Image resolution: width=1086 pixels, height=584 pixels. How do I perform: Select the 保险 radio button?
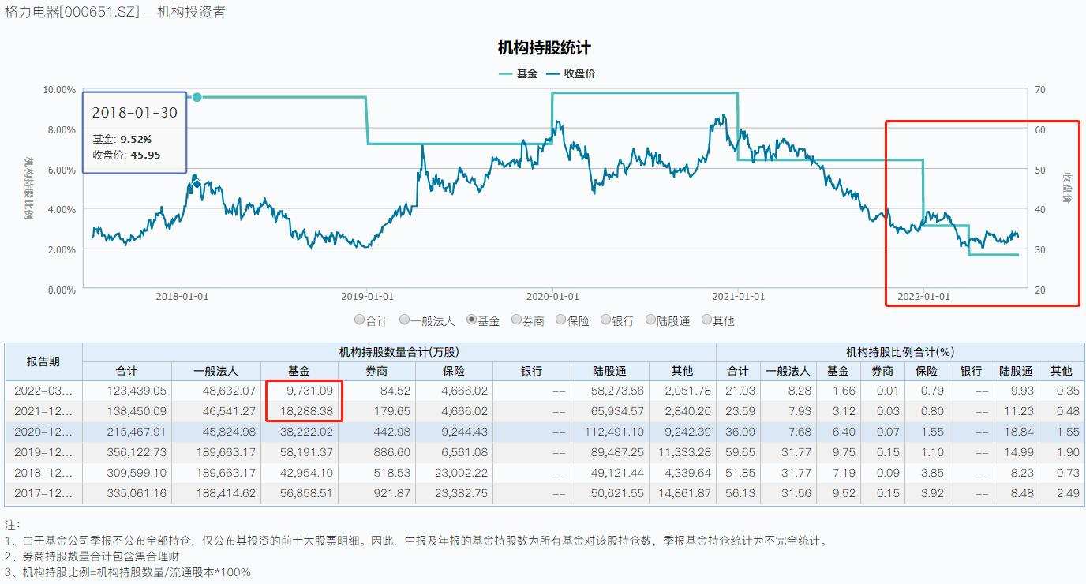[561, 320]
